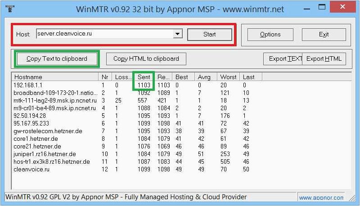Screen dimensions: 360x206
Task: Click the Sent column header
Action: click(x=144, y=77)
